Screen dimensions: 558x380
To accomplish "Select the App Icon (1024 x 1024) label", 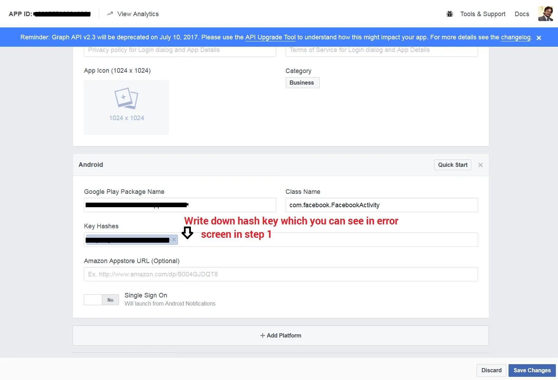I will coord(117,71).
